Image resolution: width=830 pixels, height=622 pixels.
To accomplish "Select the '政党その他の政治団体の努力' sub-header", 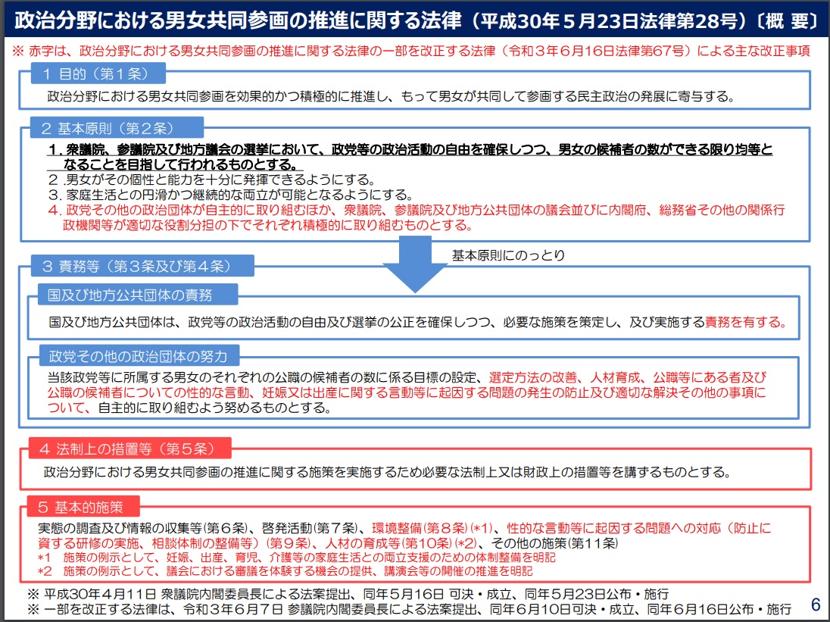I will 142,355.
